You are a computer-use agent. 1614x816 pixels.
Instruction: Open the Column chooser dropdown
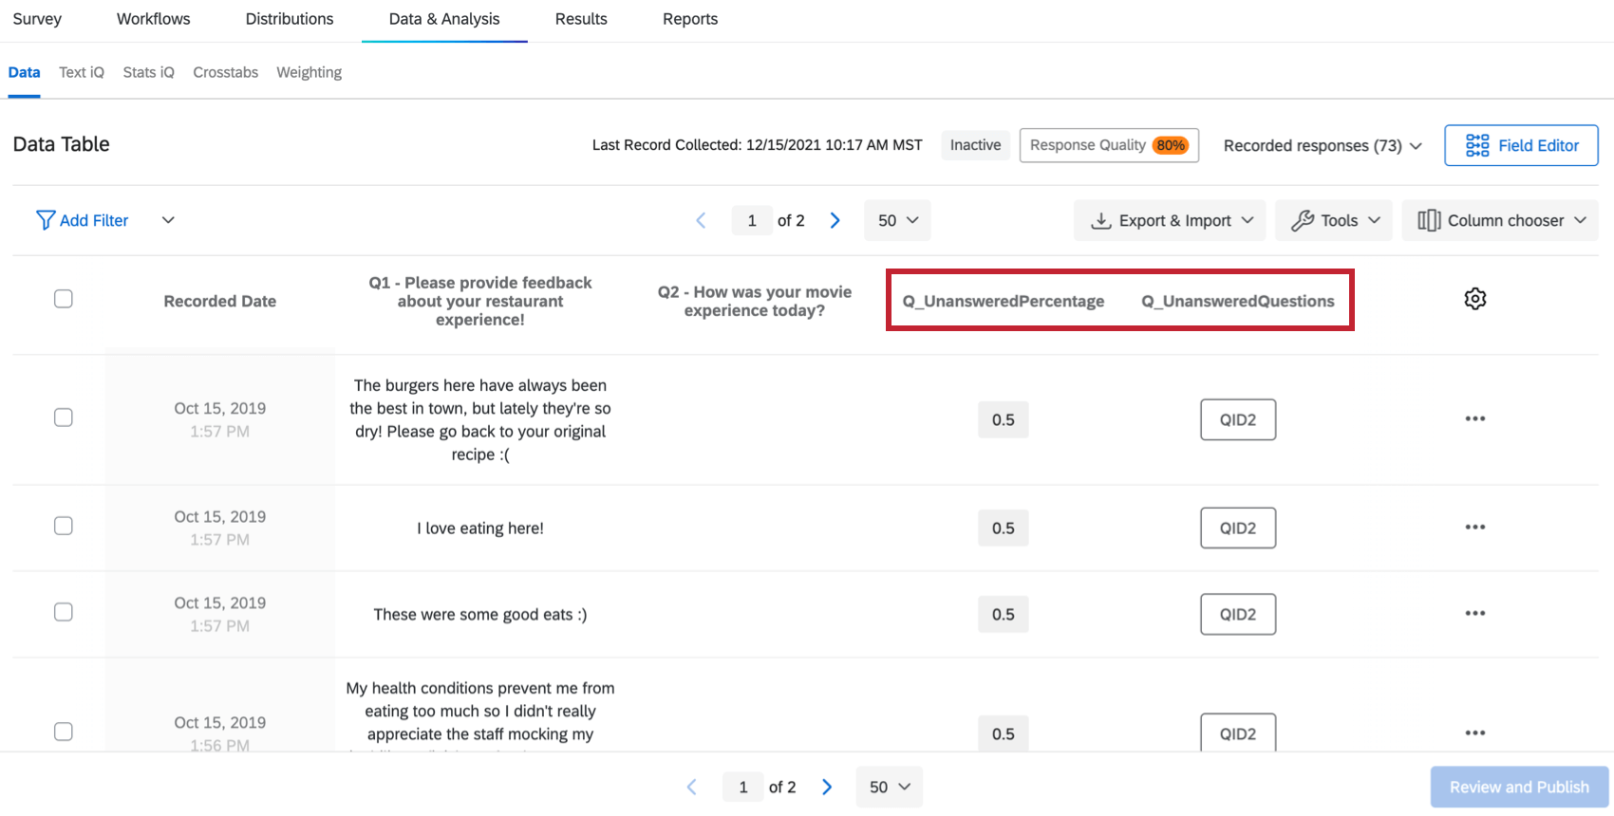pyautogui.click(x=1500, y=220)
